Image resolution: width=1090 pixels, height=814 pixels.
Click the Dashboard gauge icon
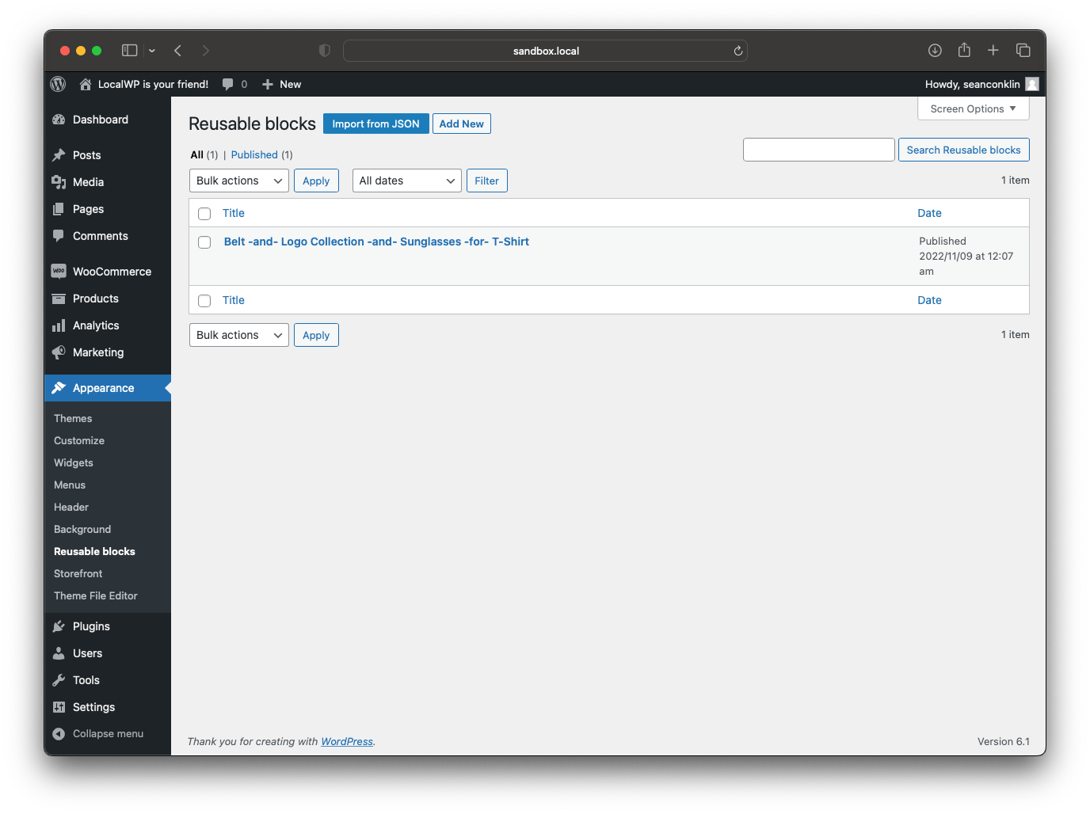pos(59,120)
